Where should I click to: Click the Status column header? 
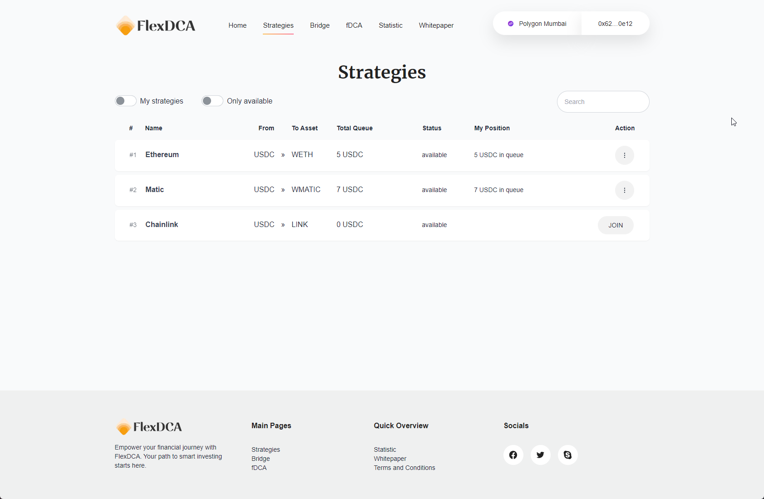[432, 128]
